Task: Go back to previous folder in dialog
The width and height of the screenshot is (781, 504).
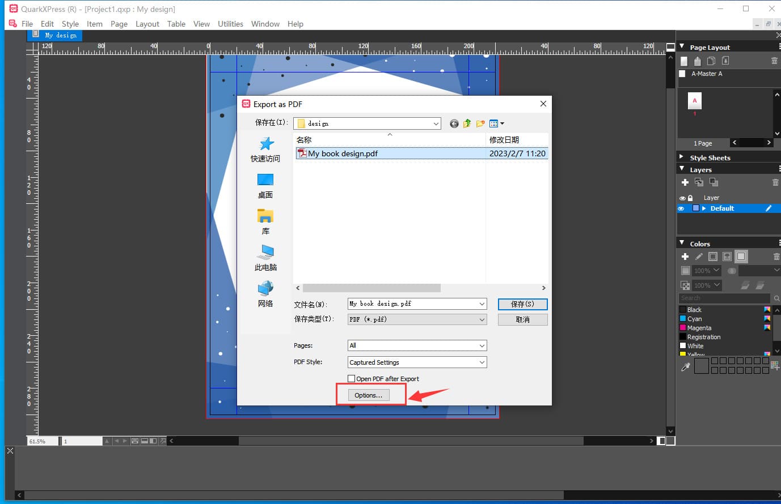Action: click(454, 123)
